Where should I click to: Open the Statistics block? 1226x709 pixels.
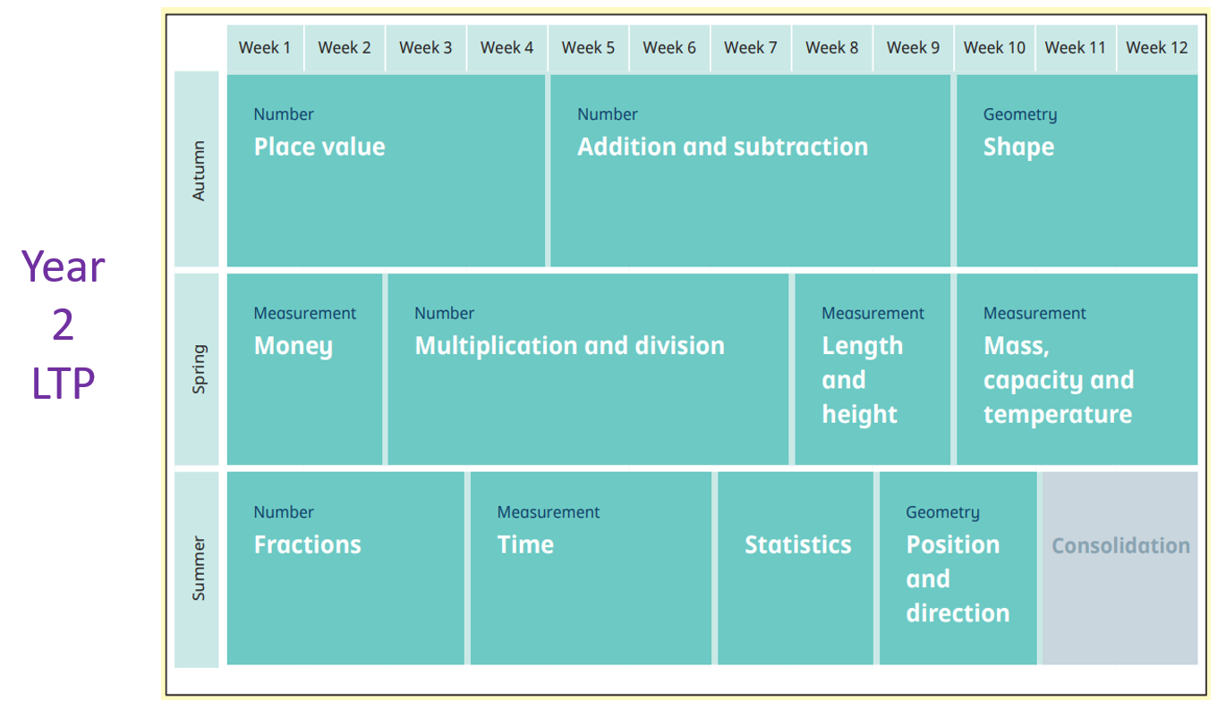(x=796, y=569)
